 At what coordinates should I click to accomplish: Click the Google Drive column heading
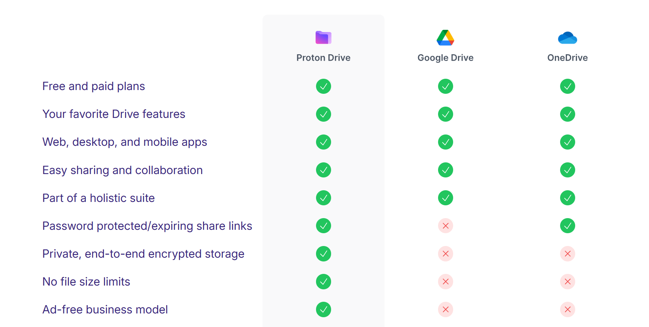coord(445,58)
